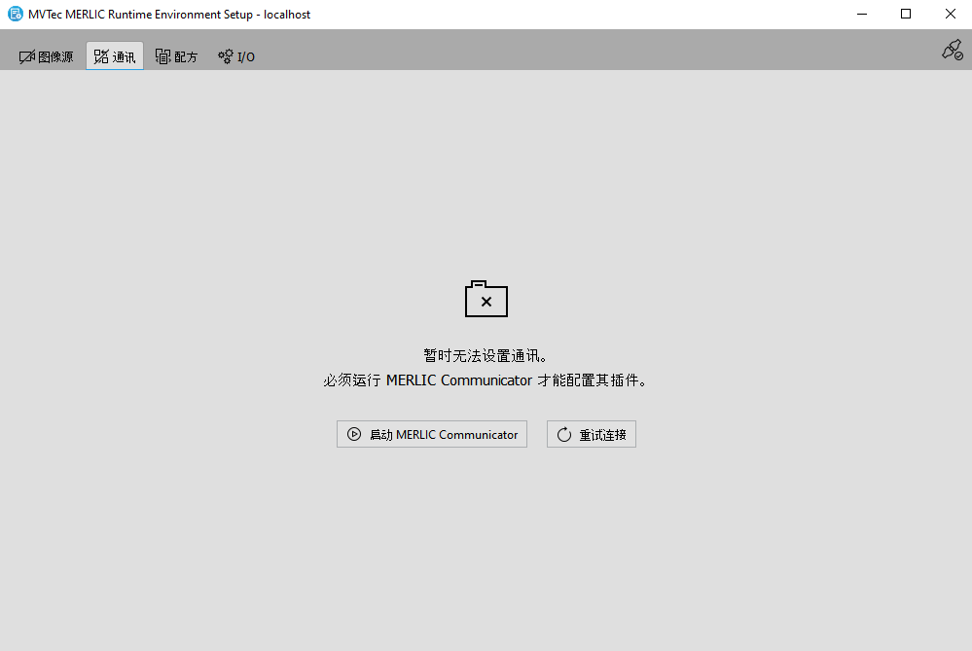Switch to the I/O tab label

246,56
